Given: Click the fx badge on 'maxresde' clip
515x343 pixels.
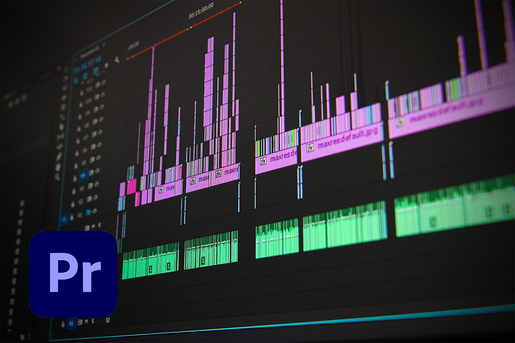Looking at the screenshot, I should point(263,161).
